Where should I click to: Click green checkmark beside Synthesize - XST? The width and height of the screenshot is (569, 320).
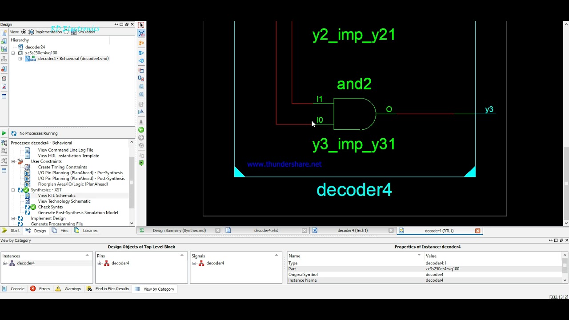point(26,190)
